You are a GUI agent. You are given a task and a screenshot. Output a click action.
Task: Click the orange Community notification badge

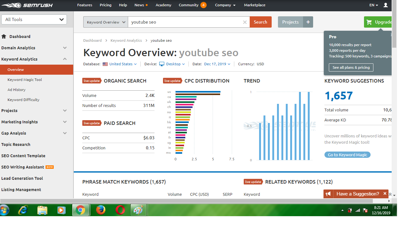tap(204, 5)
